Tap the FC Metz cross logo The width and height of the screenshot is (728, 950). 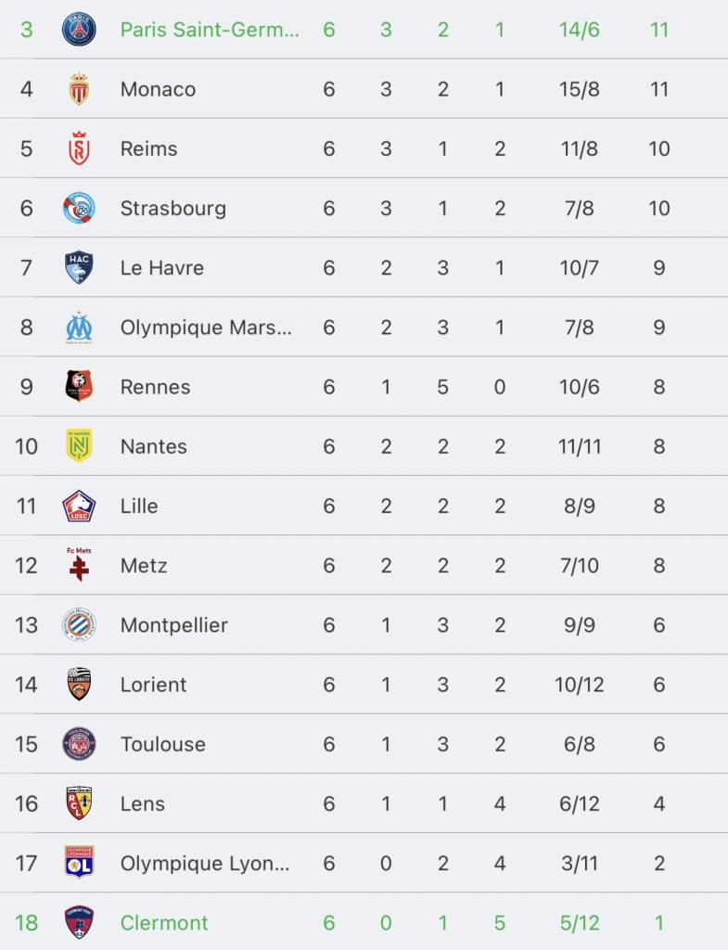(79, 565)
